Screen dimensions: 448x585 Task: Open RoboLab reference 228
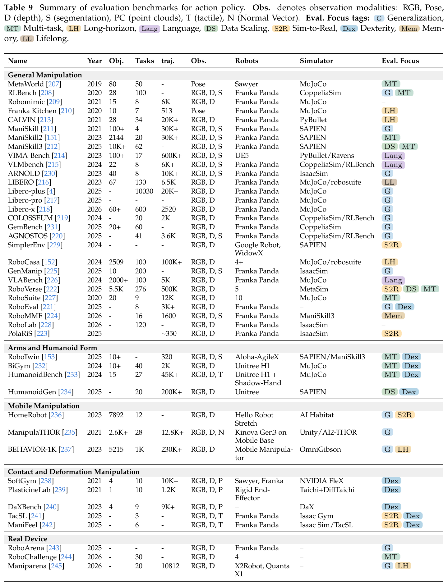click(46, 325)
